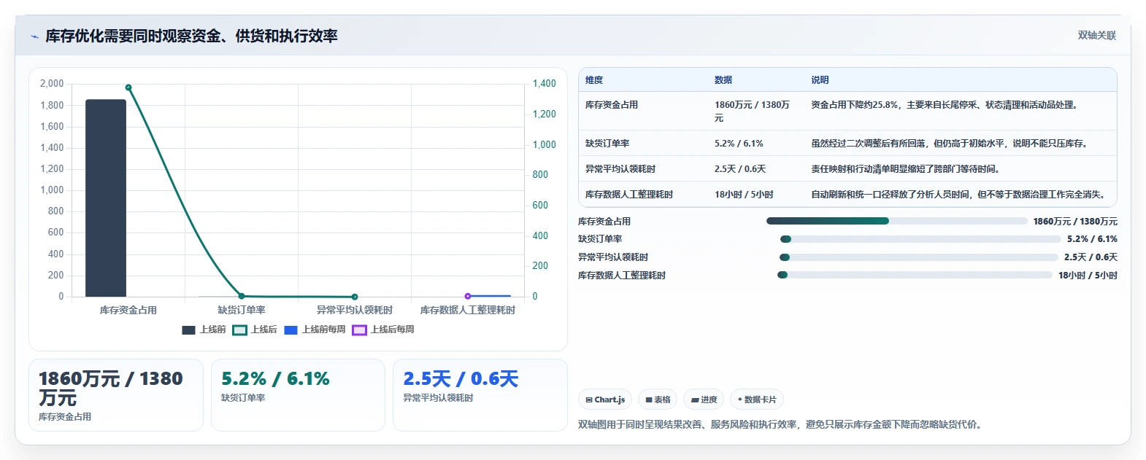
Task: Click the 数据卡片 tag
Action: (757, 399)
